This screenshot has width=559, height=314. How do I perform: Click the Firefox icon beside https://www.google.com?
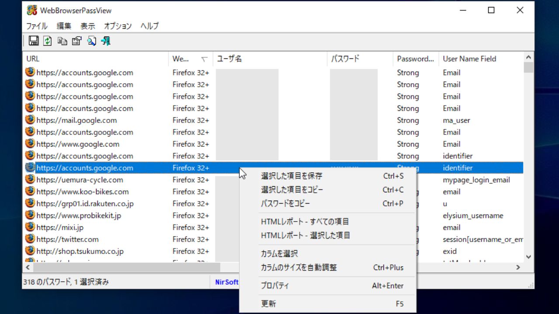click(x=30, y=143)
